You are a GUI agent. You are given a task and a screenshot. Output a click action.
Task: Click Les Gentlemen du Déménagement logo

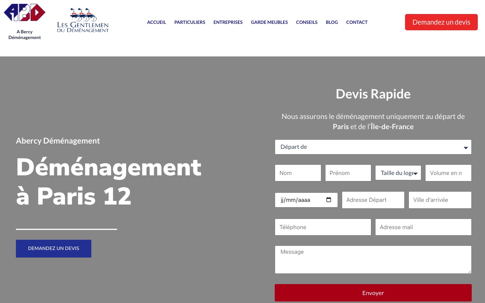83,21
